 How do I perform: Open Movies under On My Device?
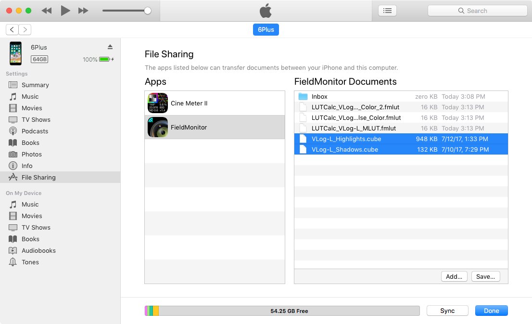[60, 216]
